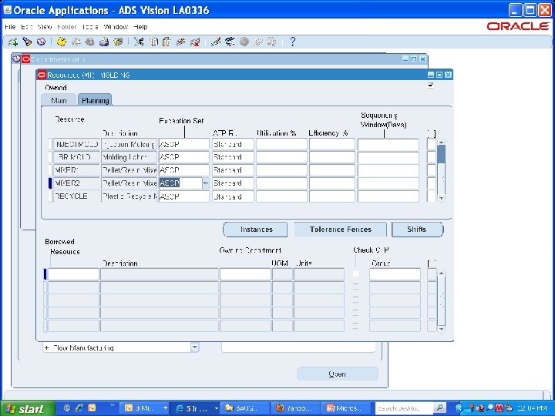Click the red M system tray icon

[x=499, y=408]
